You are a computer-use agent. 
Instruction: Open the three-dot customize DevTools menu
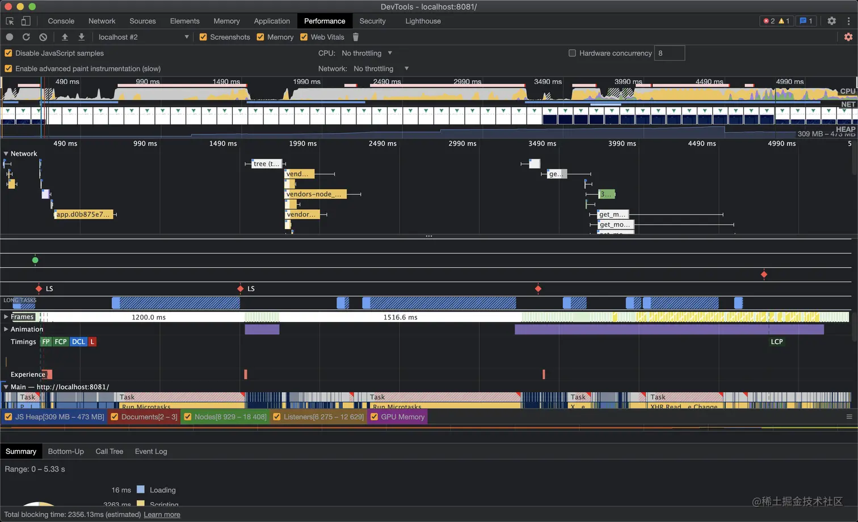click(849, 21)
